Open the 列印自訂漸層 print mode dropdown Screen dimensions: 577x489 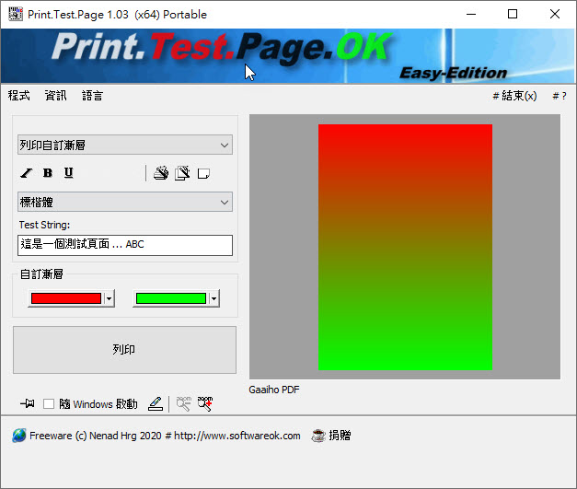[x=125, y=145]
